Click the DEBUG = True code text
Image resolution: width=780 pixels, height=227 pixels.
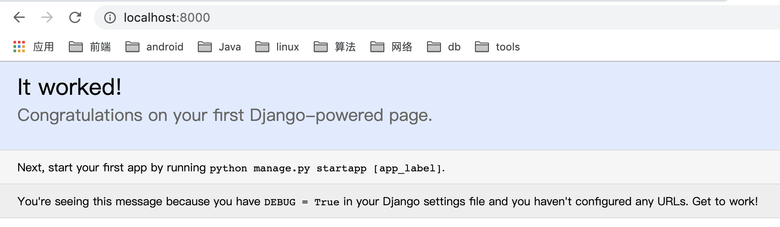302,202
